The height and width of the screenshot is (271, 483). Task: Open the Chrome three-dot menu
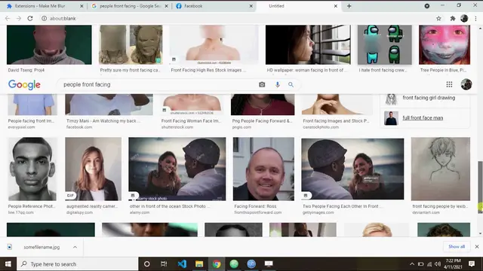475,18
